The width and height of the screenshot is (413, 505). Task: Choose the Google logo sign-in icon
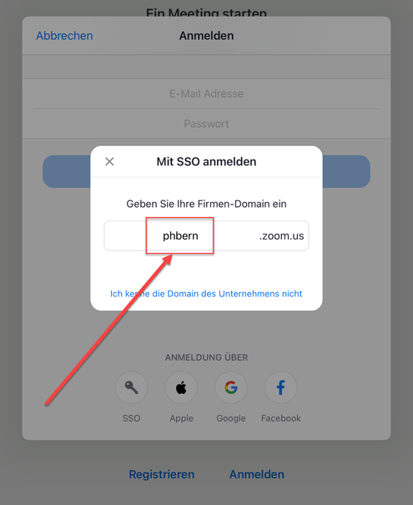pos(231,387)
